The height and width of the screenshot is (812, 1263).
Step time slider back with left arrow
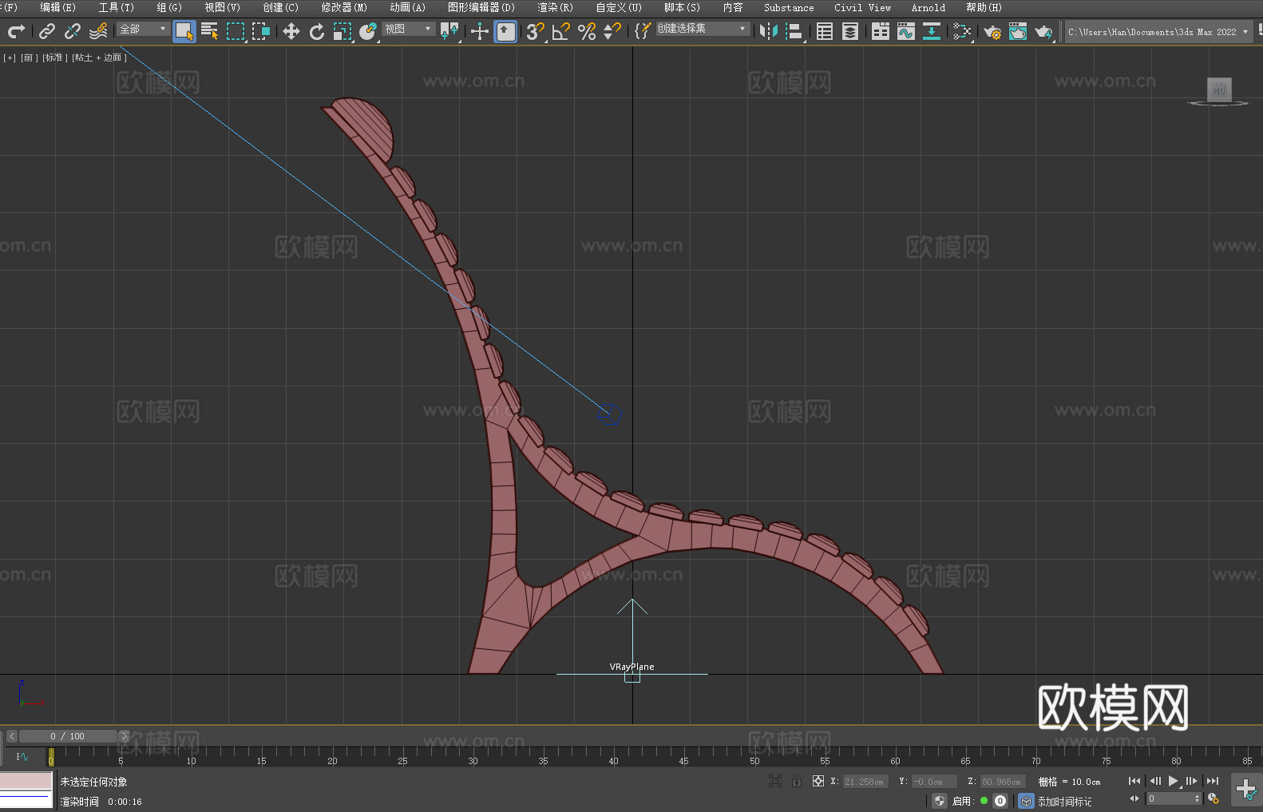[11, 736]
